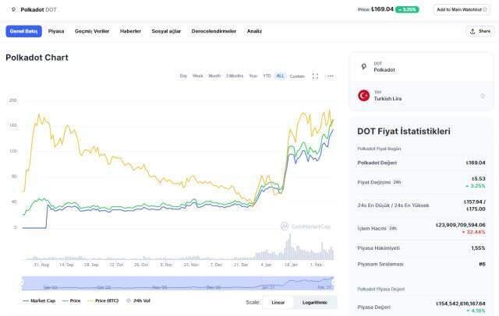The width and height of the screenshot is (499, 316).
Task: Open the Haberler tab
Action: click(130, 31)
